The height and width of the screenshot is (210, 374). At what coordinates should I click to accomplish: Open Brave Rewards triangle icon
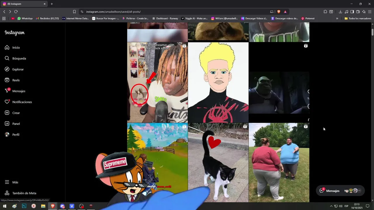click(x=285, y=12)
